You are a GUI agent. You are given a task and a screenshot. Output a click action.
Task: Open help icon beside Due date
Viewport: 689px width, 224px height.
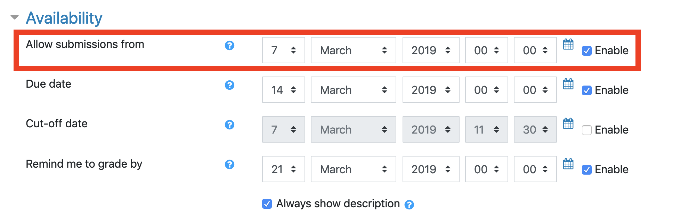click(x=229, y=85)
